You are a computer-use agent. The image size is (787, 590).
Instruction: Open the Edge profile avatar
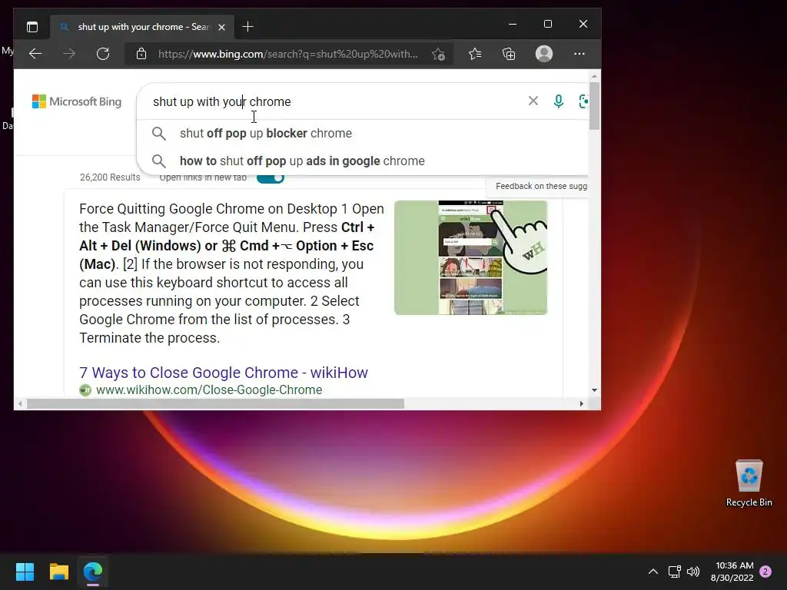544,54
